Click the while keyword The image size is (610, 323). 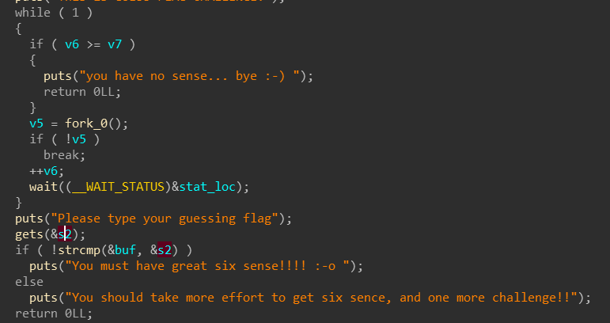33,13
